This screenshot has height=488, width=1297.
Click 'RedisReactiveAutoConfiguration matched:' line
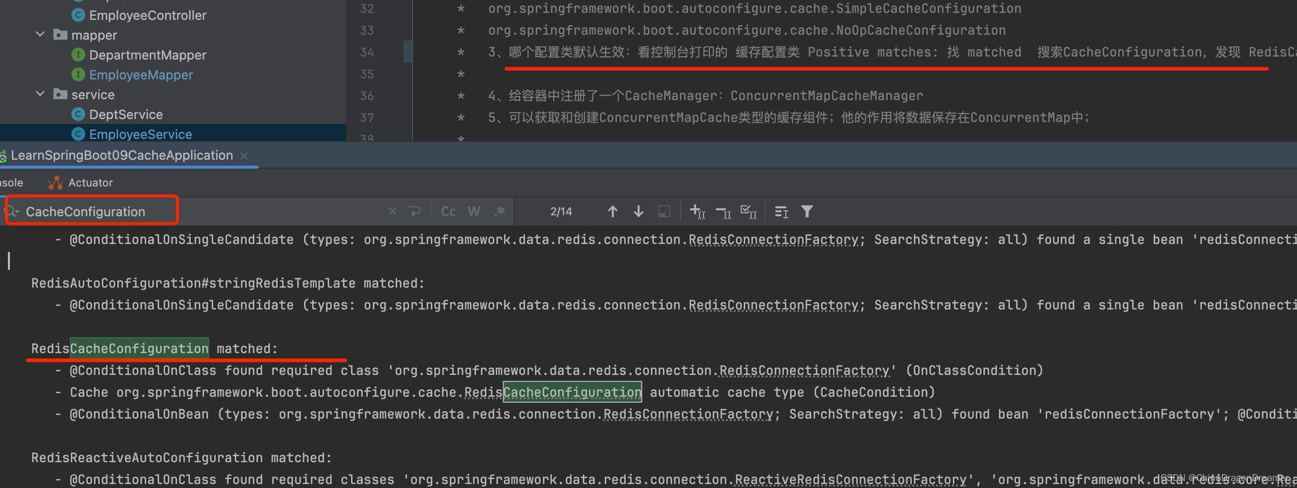182,458
